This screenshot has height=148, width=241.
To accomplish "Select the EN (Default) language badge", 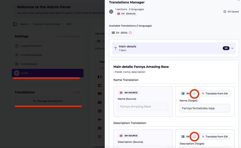I will coord(126,14).
